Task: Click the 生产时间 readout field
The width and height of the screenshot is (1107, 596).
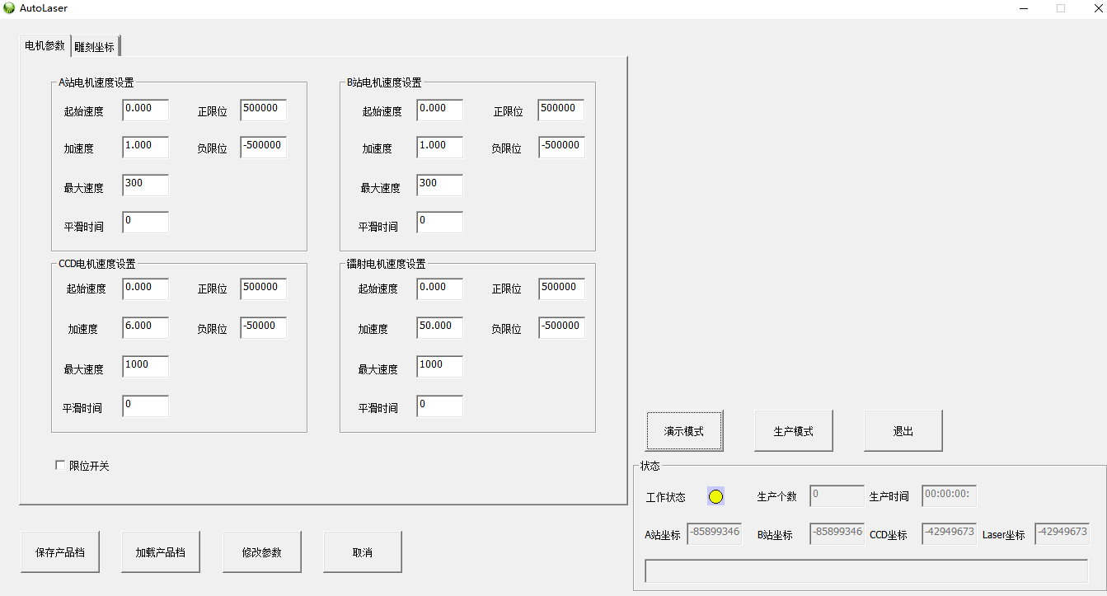Action: 950,495
